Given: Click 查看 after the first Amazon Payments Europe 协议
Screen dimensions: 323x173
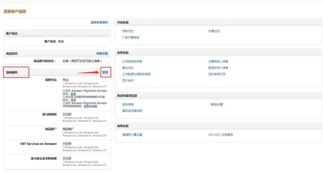Looking at the screenshot, I should [x=73, y=94].
